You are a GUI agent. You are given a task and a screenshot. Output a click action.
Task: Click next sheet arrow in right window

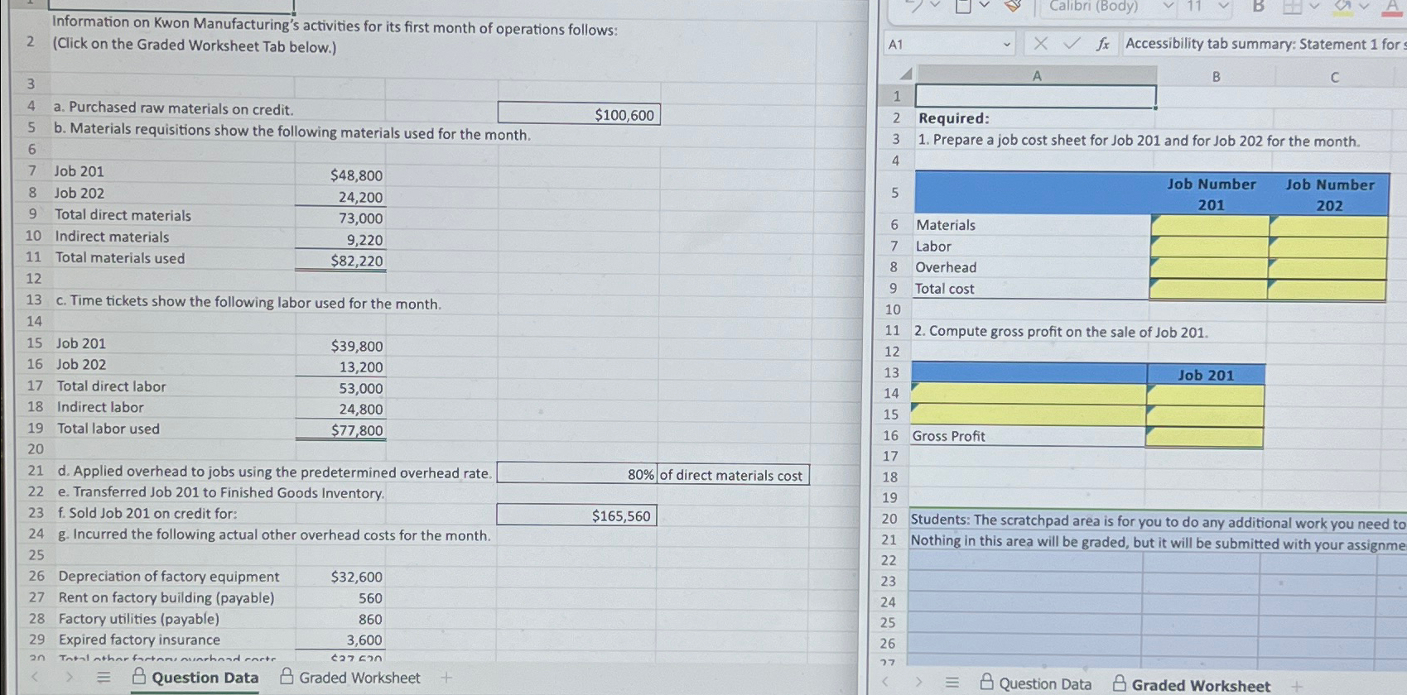click(918, 683)
